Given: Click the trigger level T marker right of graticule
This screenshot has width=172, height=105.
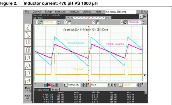Looking at the screenshot, I should point(145,53).
